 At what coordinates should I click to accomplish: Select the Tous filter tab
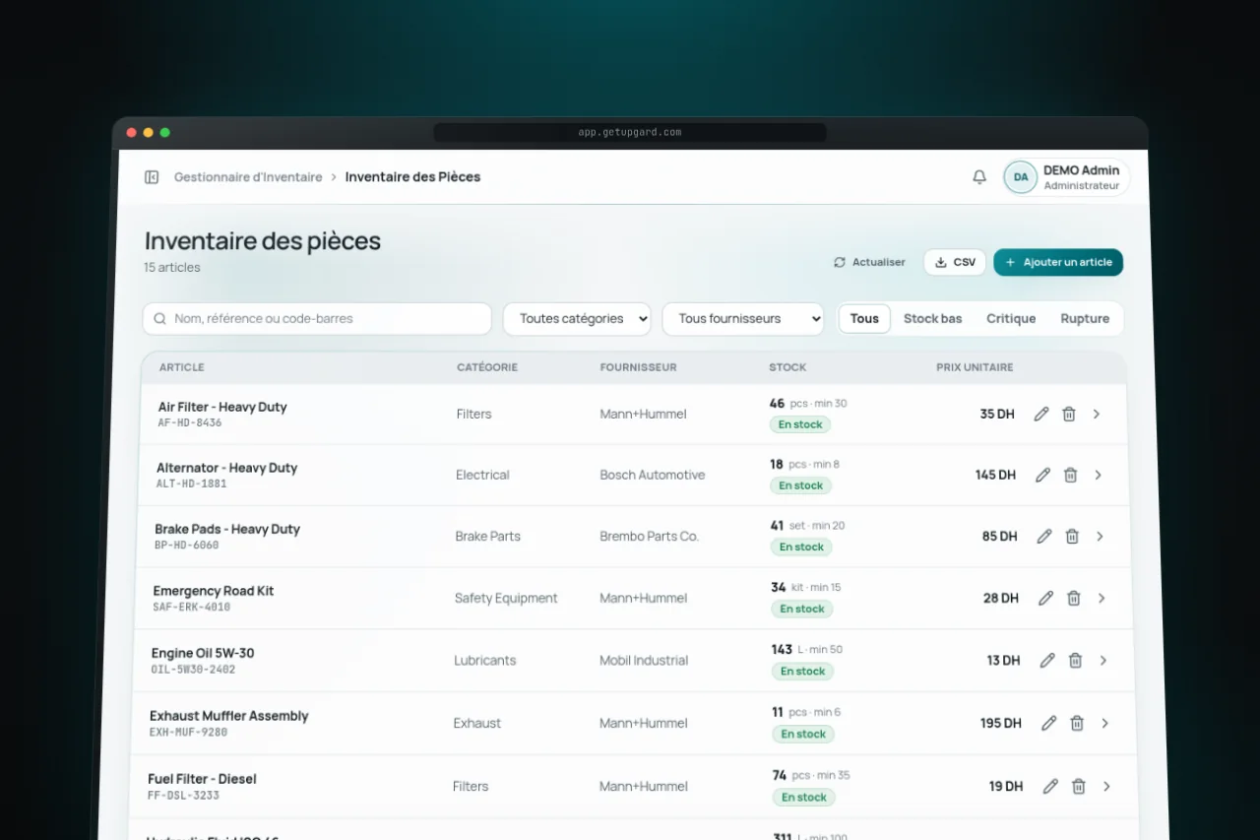tap(864, 319)
